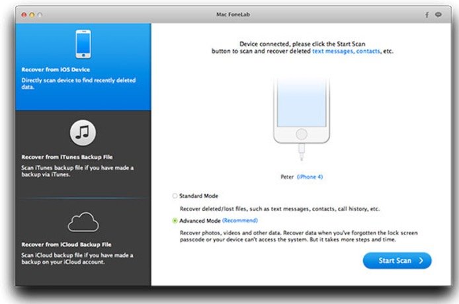
Task: Click 'Scan iCloud backup file' description text
Action: point(77,258)
